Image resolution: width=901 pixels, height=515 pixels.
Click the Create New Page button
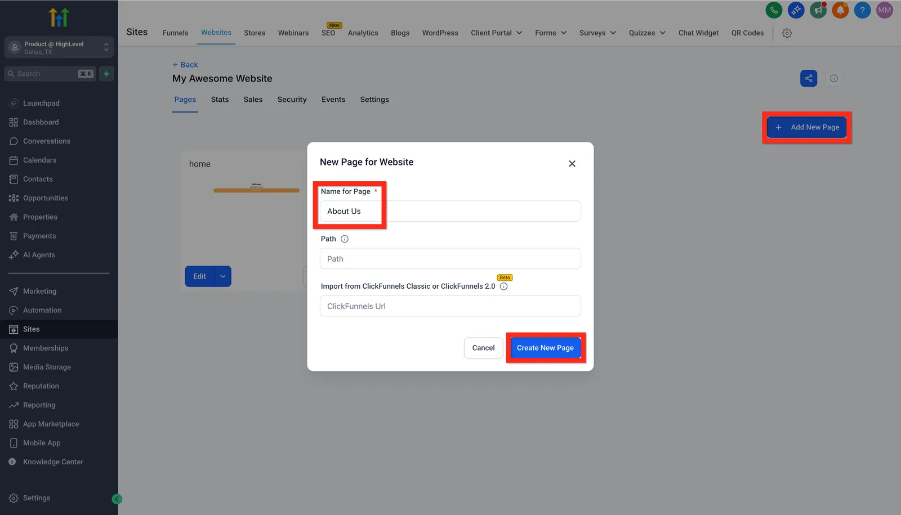point(545,348)
